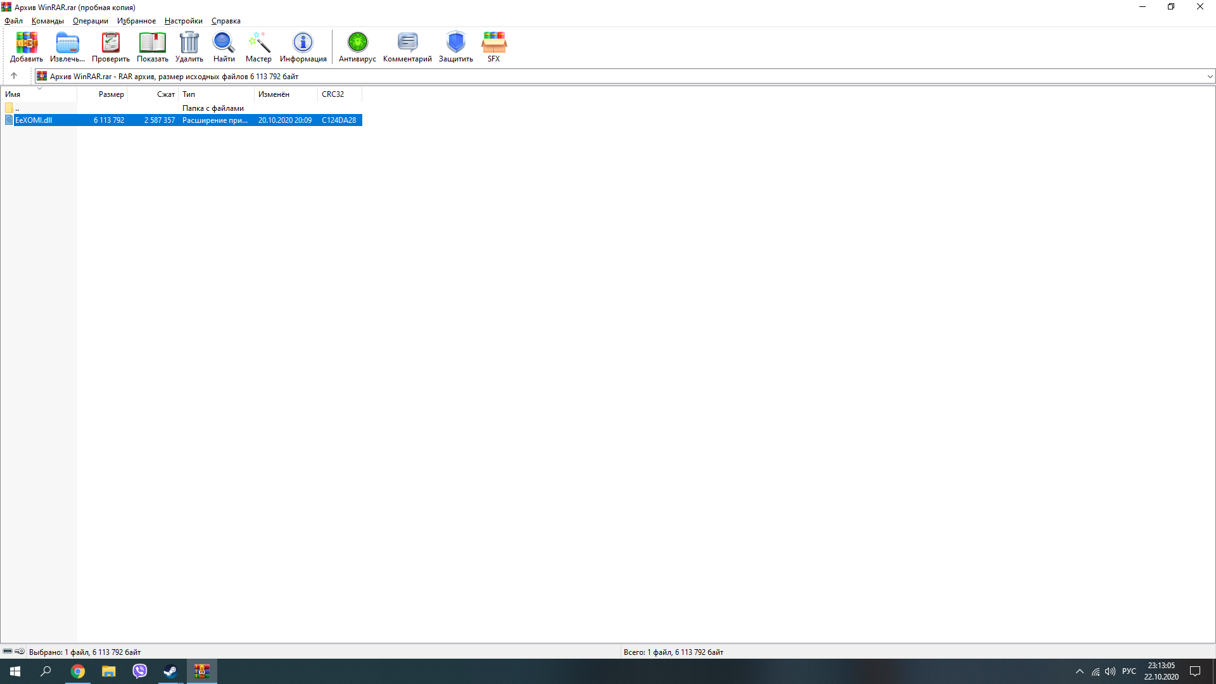The height and width of the screenshot is (684, 1216).
Task: Open the Избранное menu
Action: tap(136, 21)
